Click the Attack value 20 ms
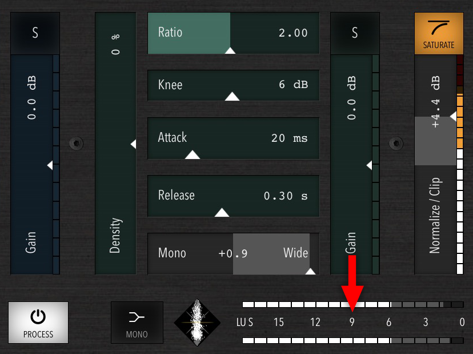Viewport: 473px width, 354px height. pos(289,138)
